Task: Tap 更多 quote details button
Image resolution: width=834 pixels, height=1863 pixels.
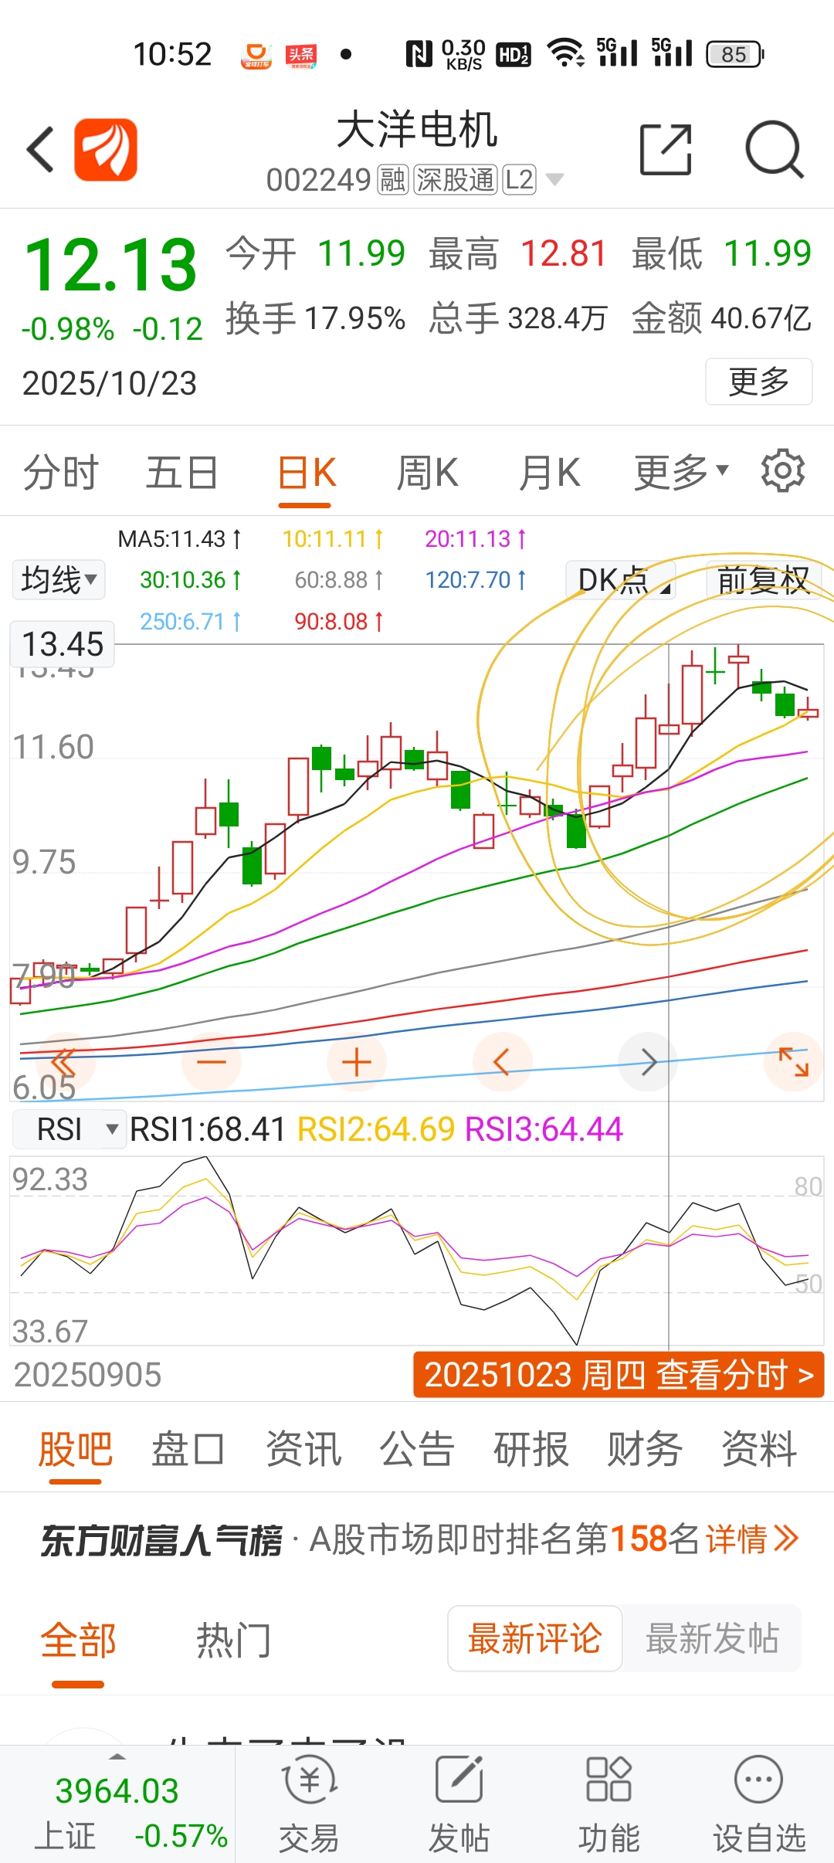Action: coord(759,381)
